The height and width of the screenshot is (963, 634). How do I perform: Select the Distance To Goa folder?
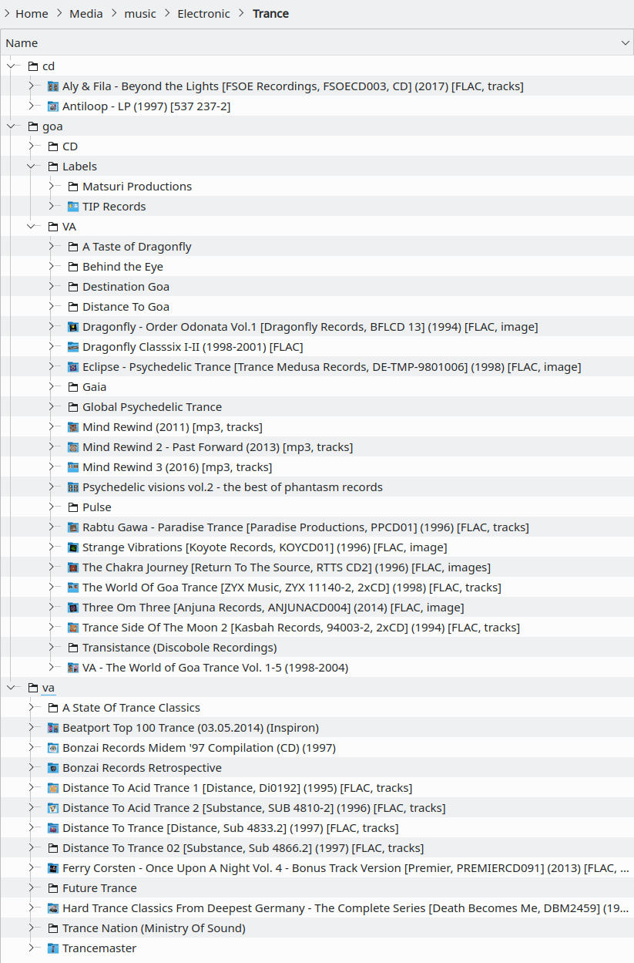coord(126,307)
